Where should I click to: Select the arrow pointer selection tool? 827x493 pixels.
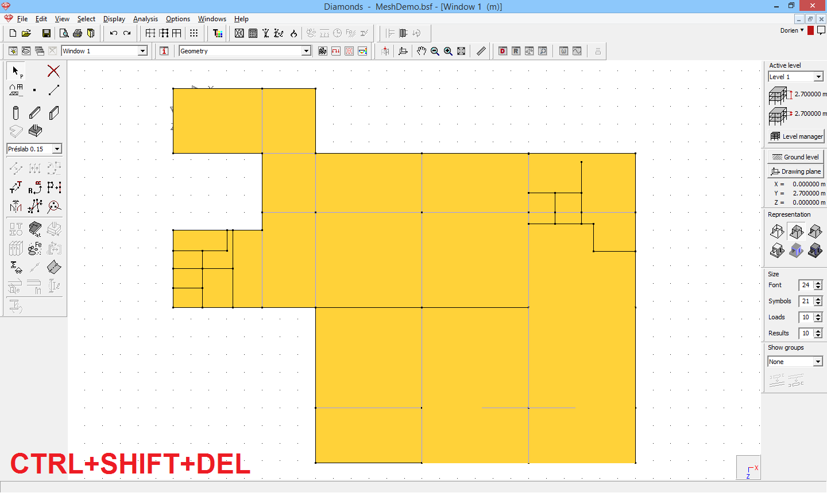(16, 71)
